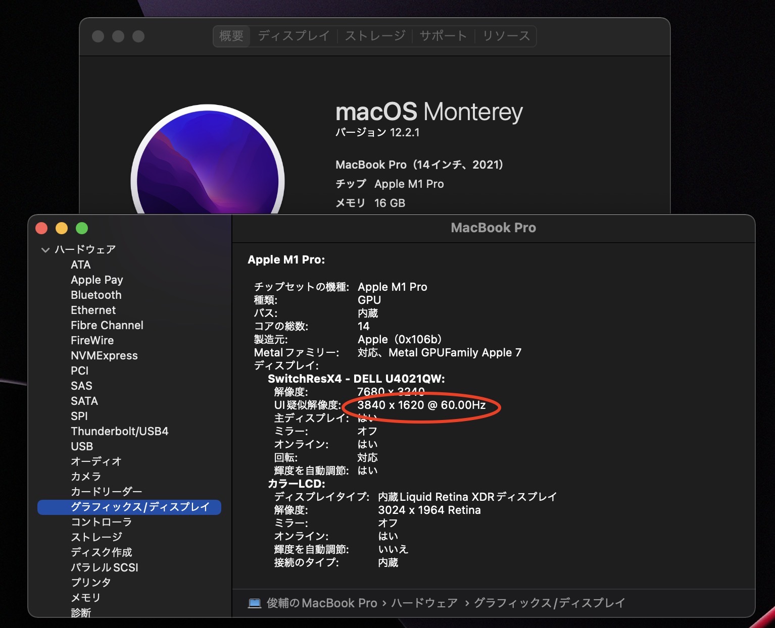Select カメラ in the sidebar
Screen dimensions: 775x628
coord(86,477)
